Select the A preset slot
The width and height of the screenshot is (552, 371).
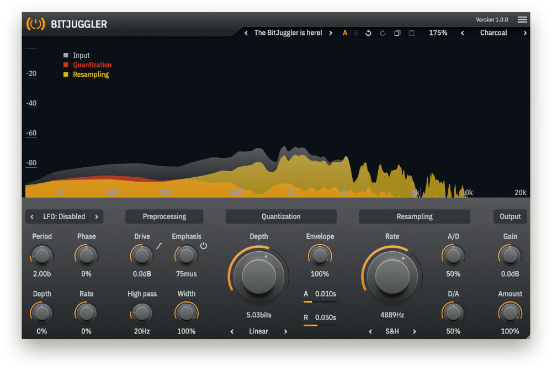click(x=344, y=33)
